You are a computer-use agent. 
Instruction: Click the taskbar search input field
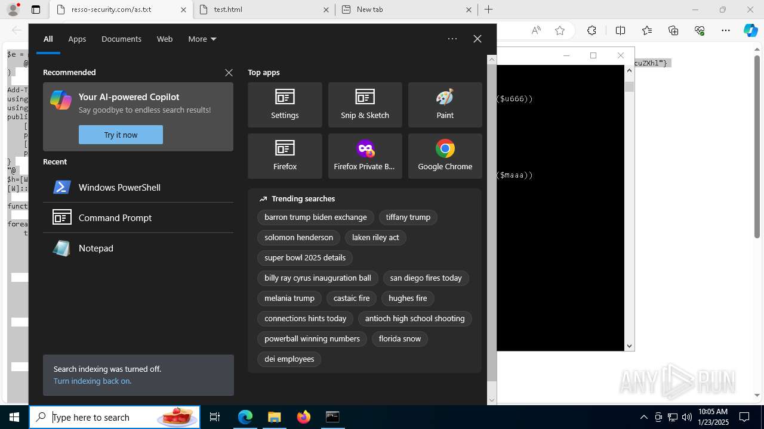pos(115,417)
